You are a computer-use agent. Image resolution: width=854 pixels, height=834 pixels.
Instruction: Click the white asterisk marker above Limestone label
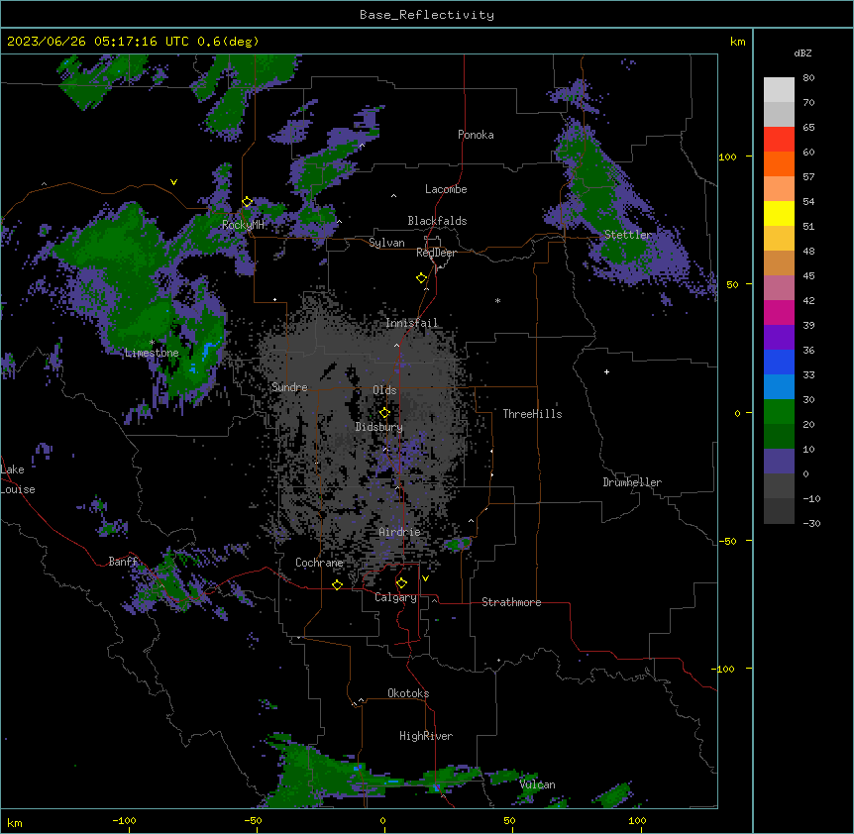point(152,343)
